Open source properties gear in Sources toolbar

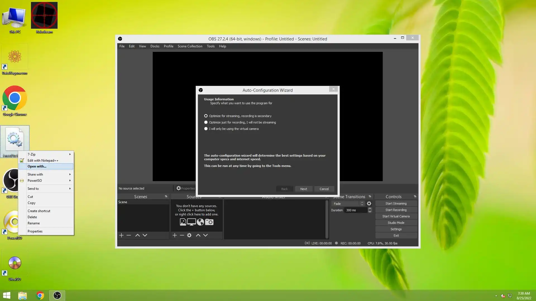(x=189, y=235)
